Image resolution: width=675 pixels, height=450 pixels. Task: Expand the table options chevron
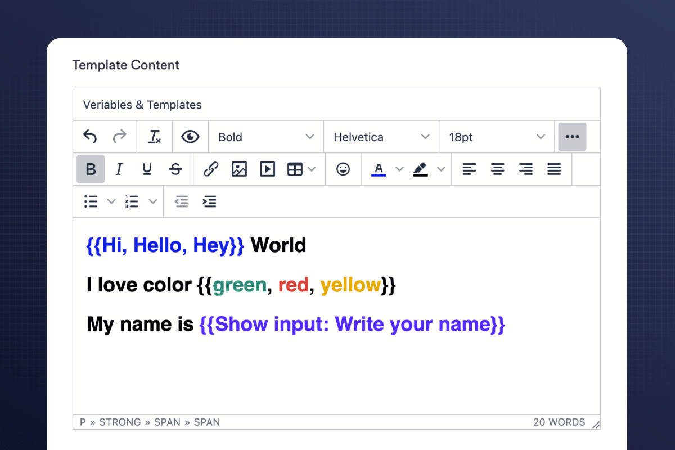point(312,169)
